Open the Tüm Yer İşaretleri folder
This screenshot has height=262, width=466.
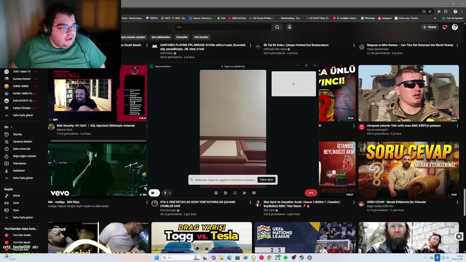[453, 18]
